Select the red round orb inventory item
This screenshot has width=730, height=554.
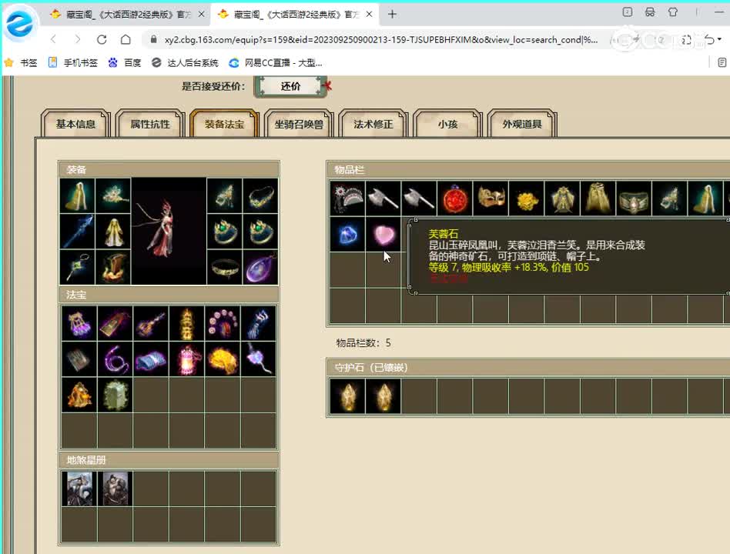[455, 199]
